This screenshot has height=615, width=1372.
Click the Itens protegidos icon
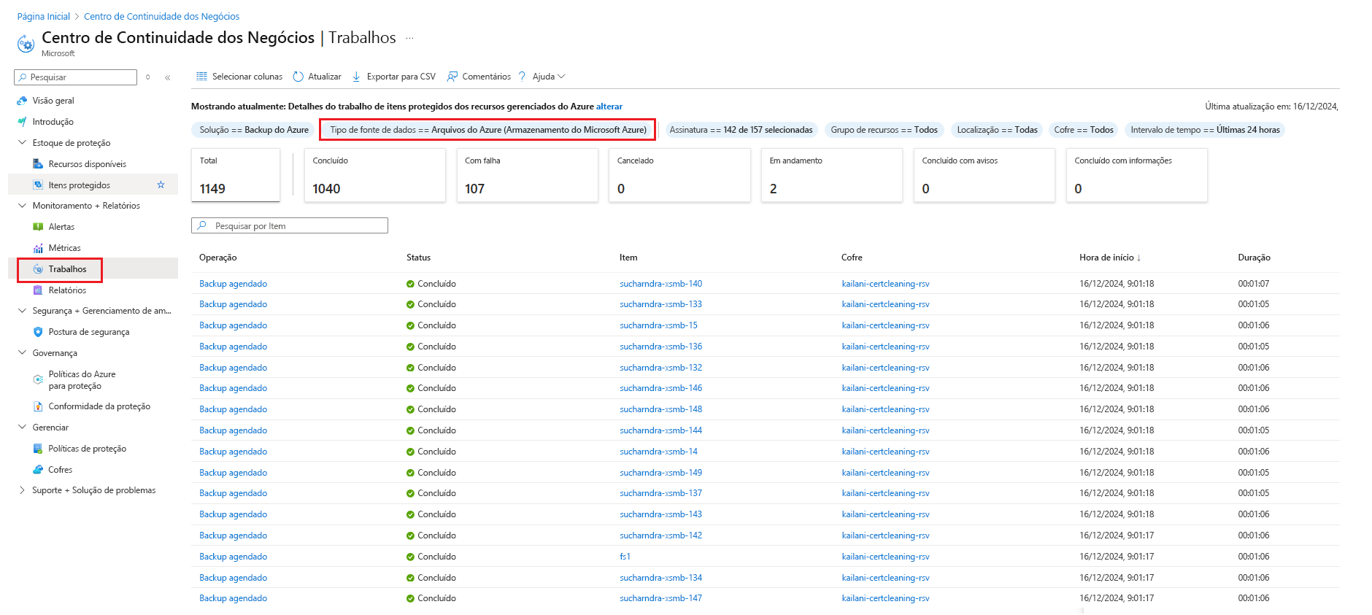click(x=38, y=185)
